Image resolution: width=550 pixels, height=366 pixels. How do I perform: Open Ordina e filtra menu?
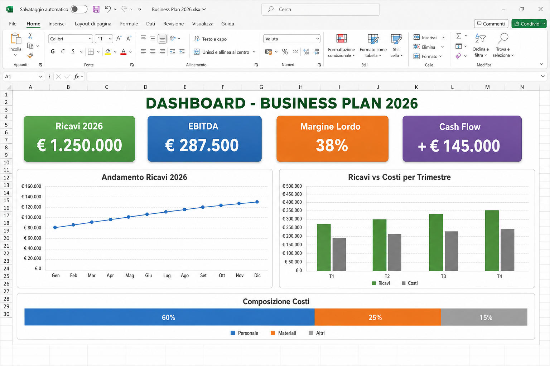coord(481,45)
